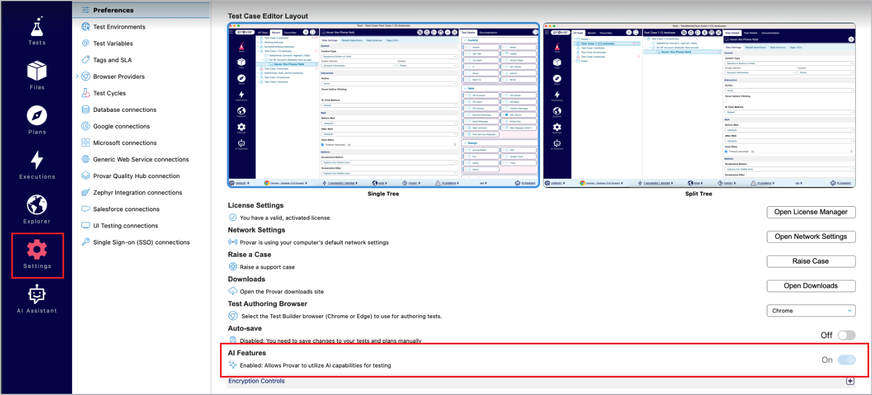Disable the AI Features toggle
Screen dimensions: 872x395
(x=846, y=360)
